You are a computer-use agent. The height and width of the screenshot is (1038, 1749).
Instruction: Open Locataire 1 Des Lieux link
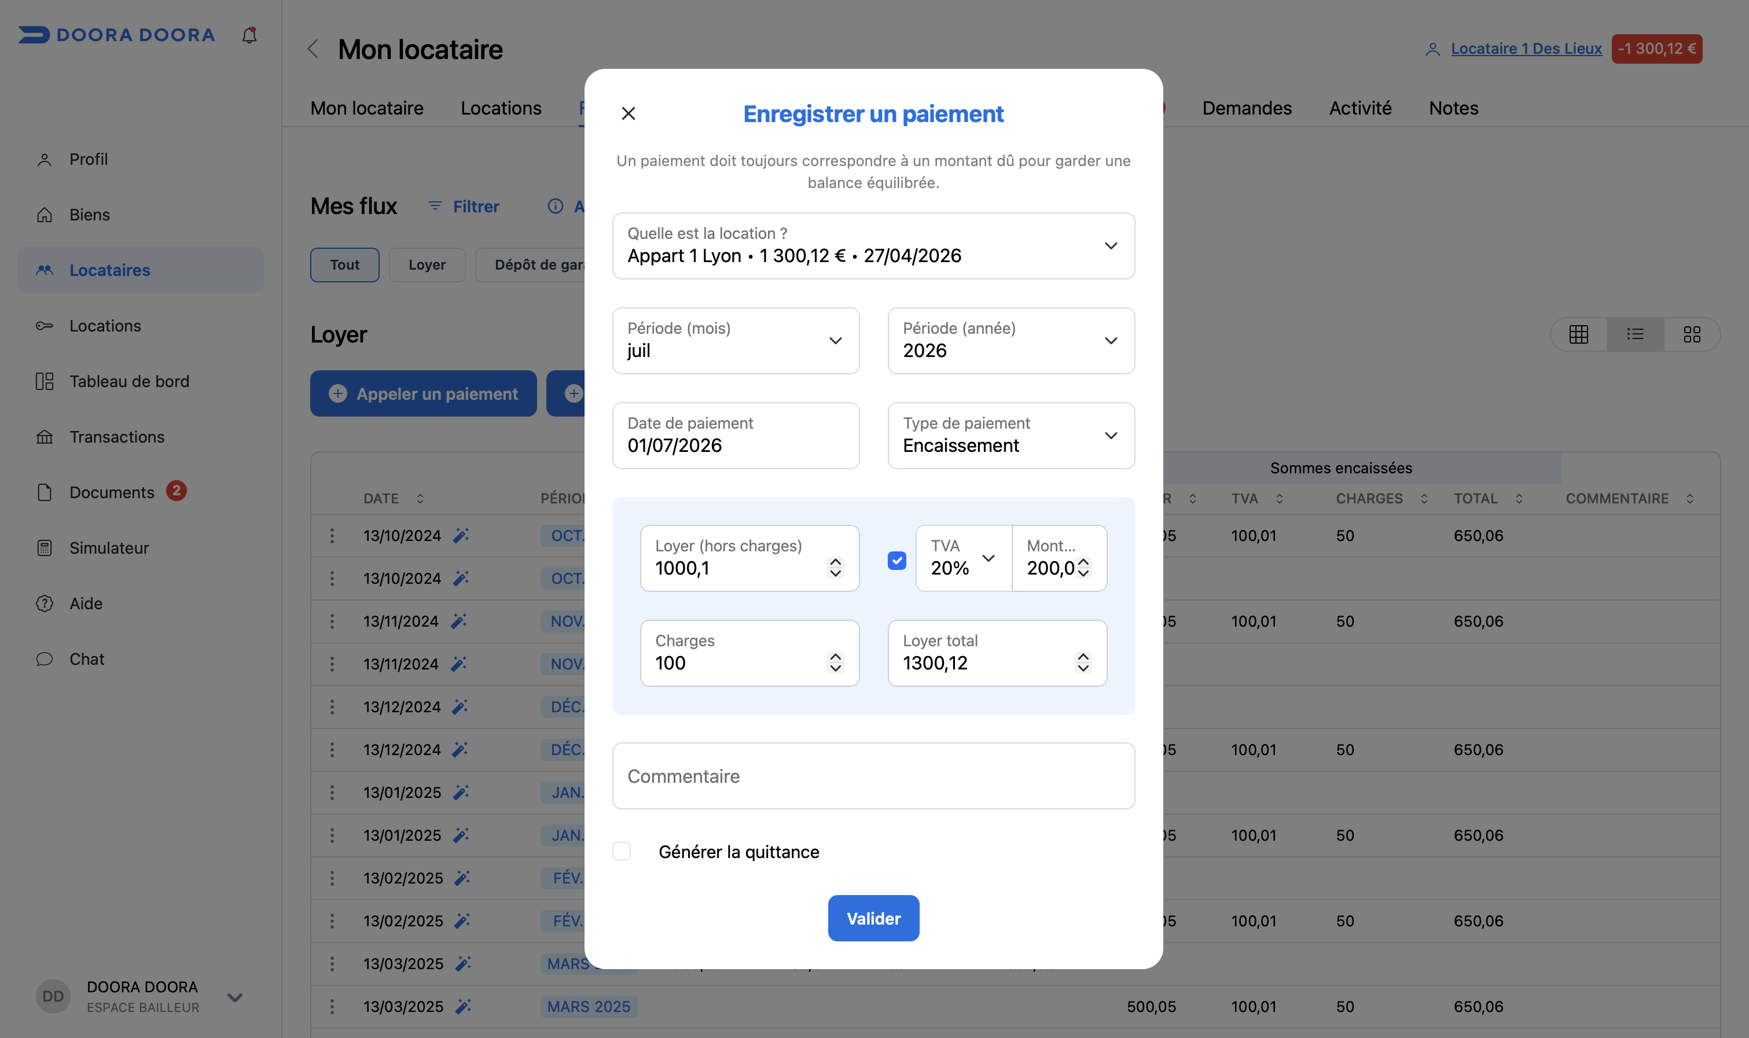(x=1526, y=48)
